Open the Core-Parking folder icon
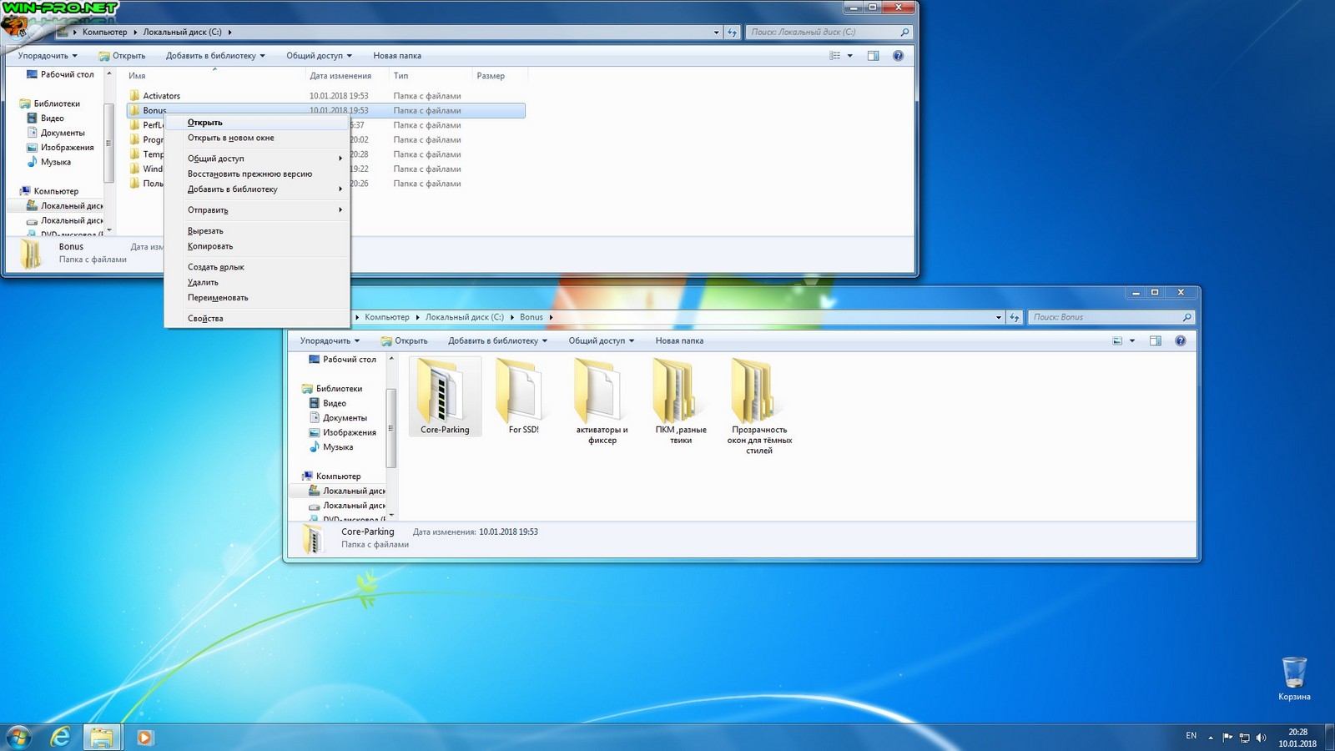The width and height of the screenshot is (1335, 751). pyautogui.click(x=444, y=391)
